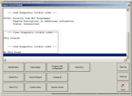Image resolution: width=132 pixels, height=96 pixels.
Task: Select the 'P1610: Security Code Not Programmed' line
Action: pyautogui.click(x=27, y=18)
